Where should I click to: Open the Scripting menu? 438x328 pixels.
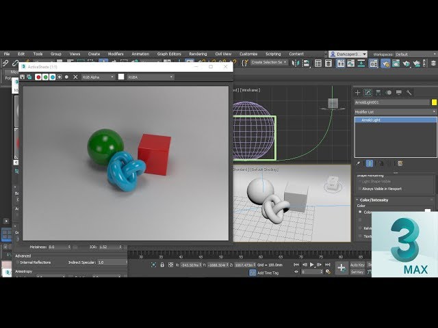[x=273, y=54]
